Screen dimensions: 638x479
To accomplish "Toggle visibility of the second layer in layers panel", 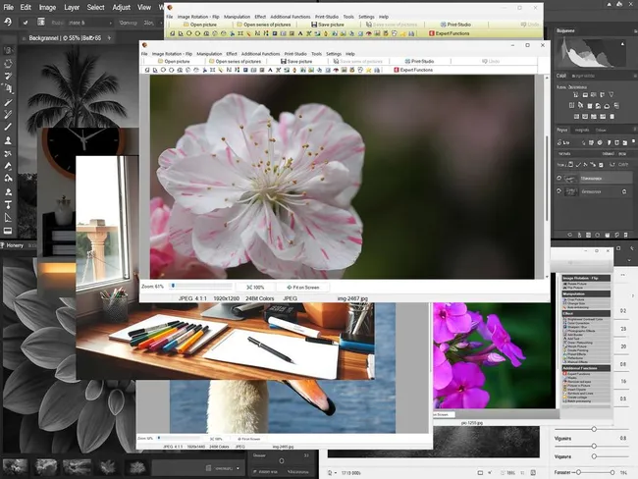I will (x=560, y=192).
